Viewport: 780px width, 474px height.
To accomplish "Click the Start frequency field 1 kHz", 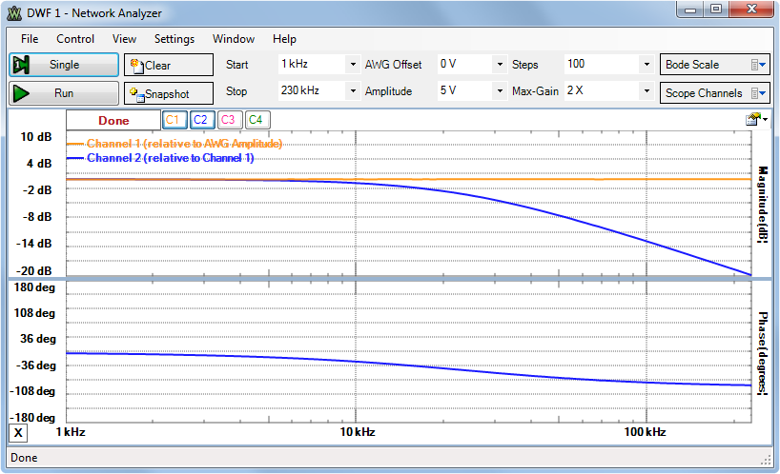I will (x=312, y=64).
